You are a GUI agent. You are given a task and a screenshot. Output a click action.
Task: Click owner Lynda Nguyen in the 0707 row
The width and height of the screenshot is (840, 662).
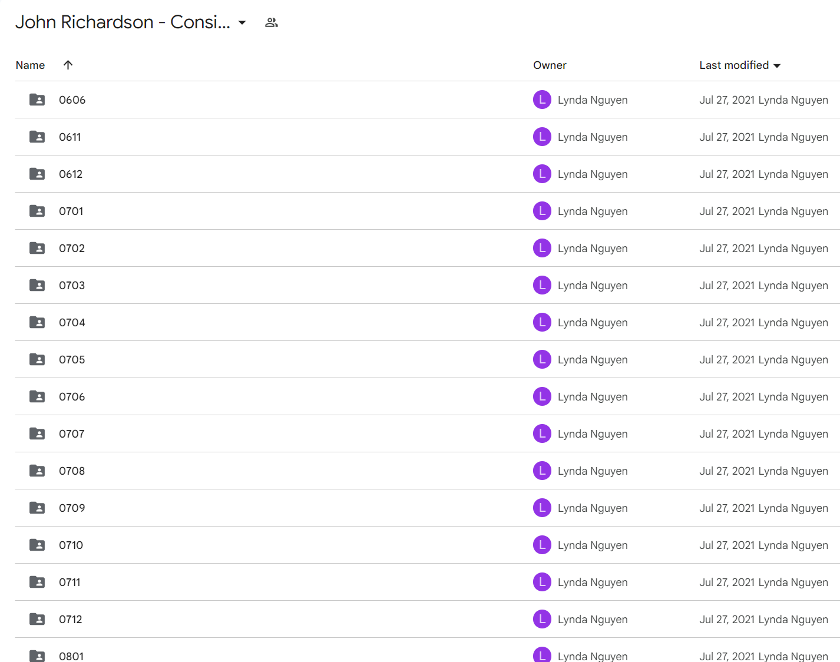[593, 434]
